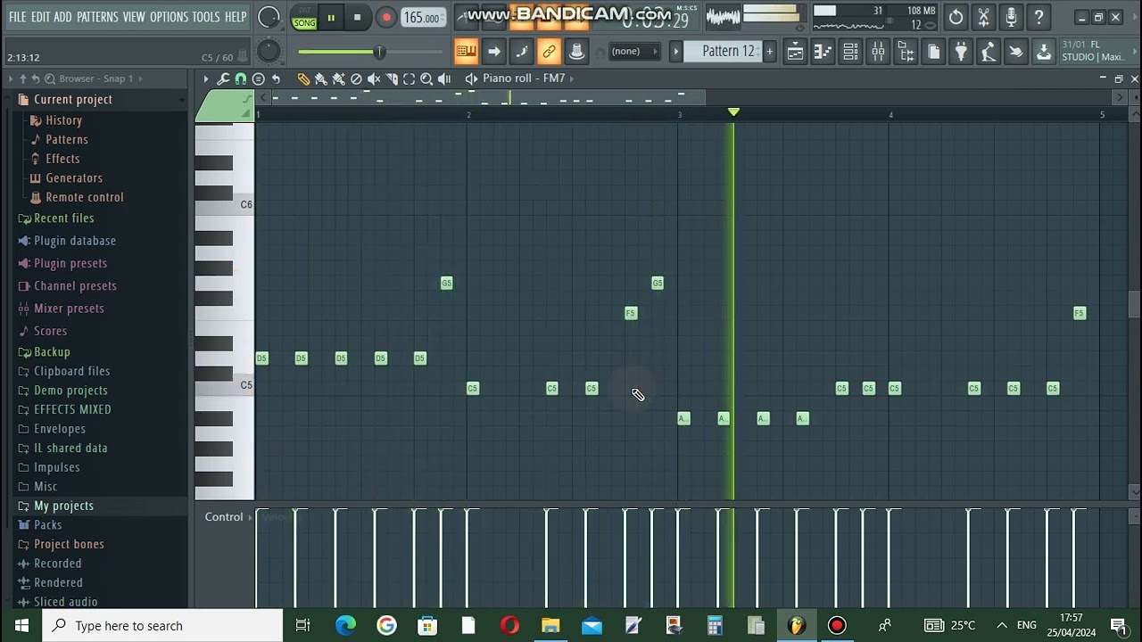Click the circular arrow icon beside scissors
Screen dimensions: 1142x642
pyautogui.click(x=956, y=17)
